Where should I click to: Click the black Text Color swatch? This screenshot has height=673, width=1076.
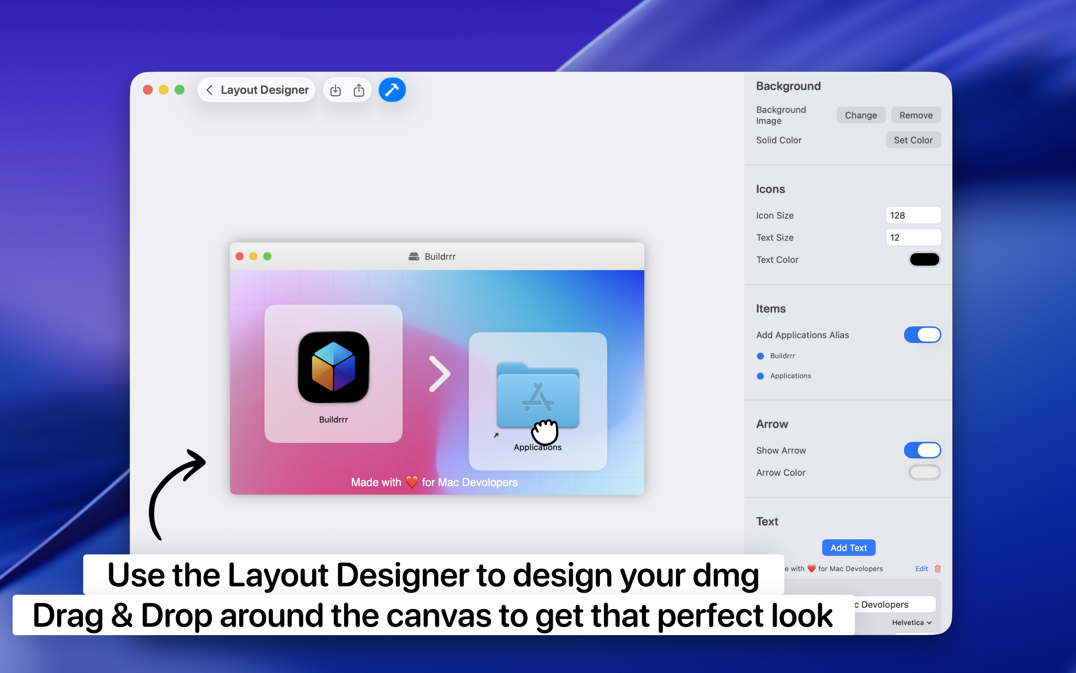pos(924,260)
